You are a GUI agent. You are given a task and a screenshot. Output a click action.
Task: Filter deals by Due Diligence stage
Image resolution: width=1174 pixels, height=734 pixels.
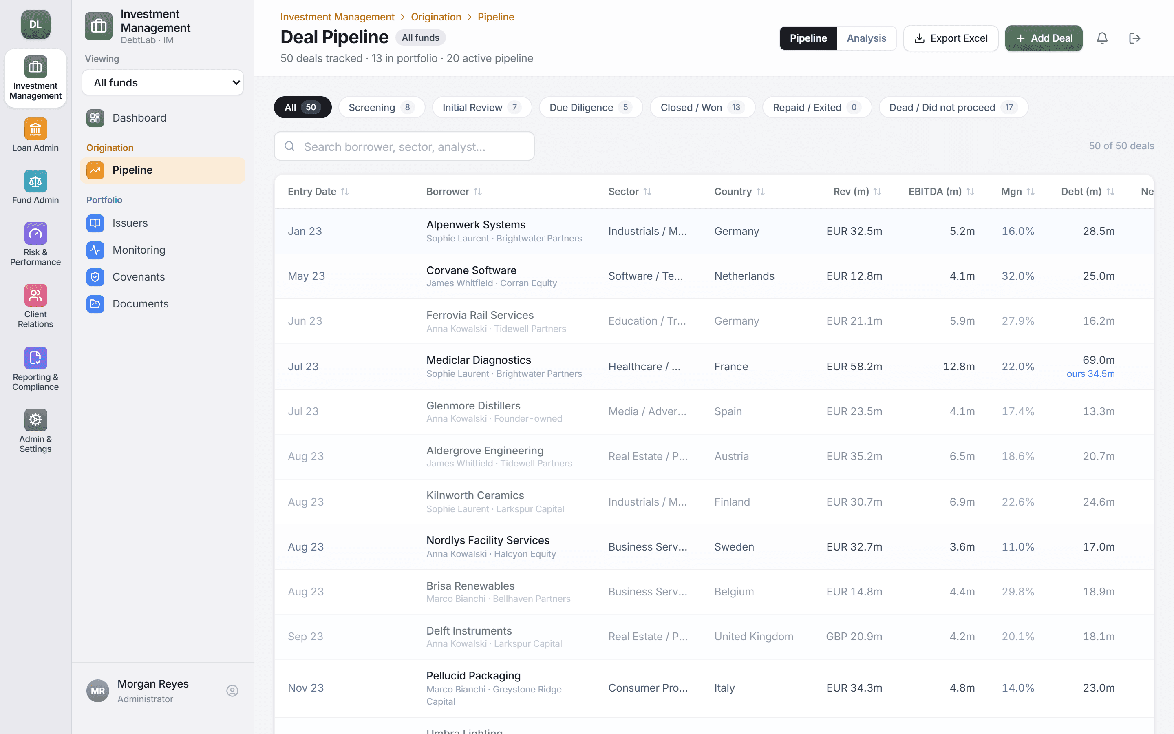(591, 107)
